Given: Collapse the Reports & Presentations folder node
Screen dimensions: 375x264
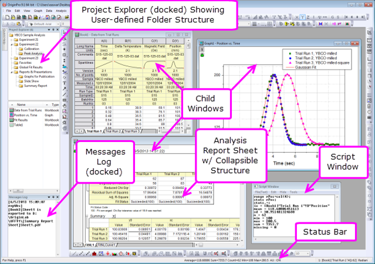Looking at the screenshot, I should pyautogui.click(x=12, y=72).
